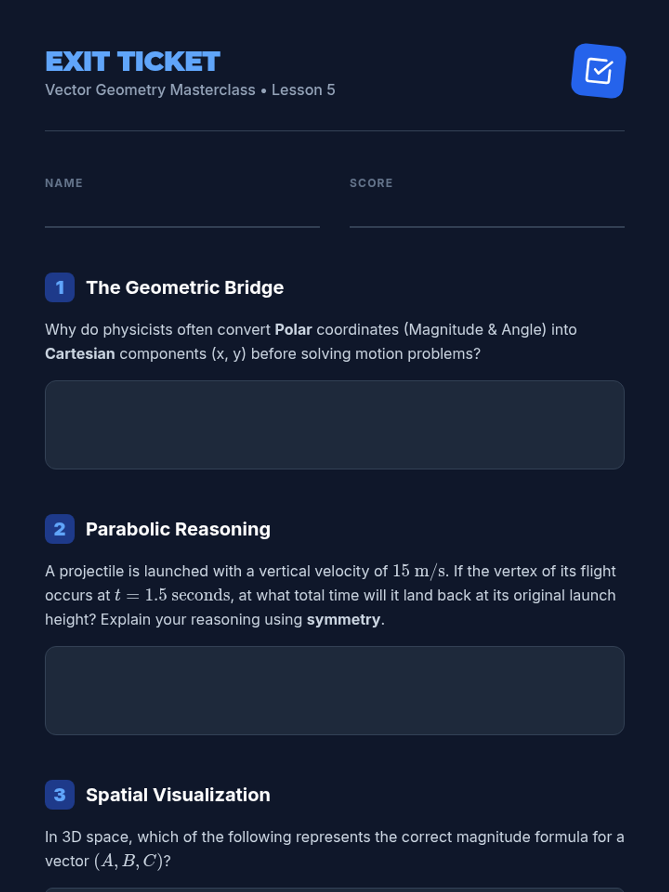This screenshot has height=892, width=669.
Task: Click the question 1 number badge
Action: [60, 288]
